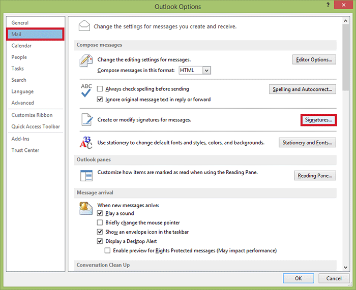Click 'Use stationery to change default fonts' text
The width and height of the screenshot is (356, 290).
click(x=181, y=143)
